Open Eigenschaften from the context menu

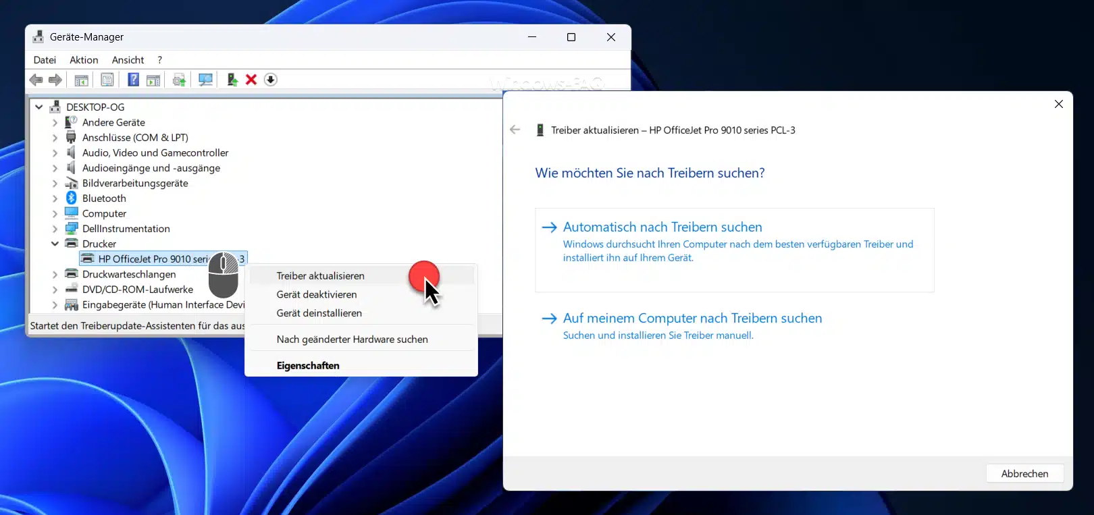[308, 366]
